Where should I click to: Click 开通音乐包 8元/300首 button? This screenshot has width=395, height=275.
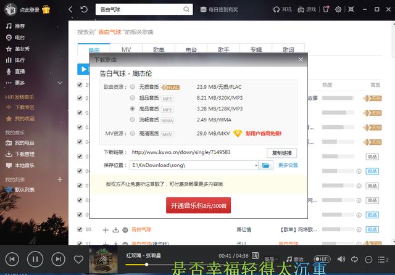click(x=199, y=205)
